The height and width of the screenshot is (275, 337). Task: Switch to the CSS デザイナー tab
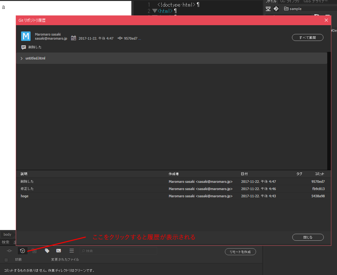pyautogui.click(x=316, y=1)
